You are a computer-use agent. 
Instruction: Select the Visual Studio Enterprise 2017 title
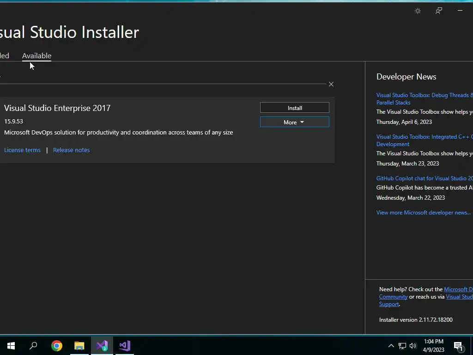(x=57, y=108)
